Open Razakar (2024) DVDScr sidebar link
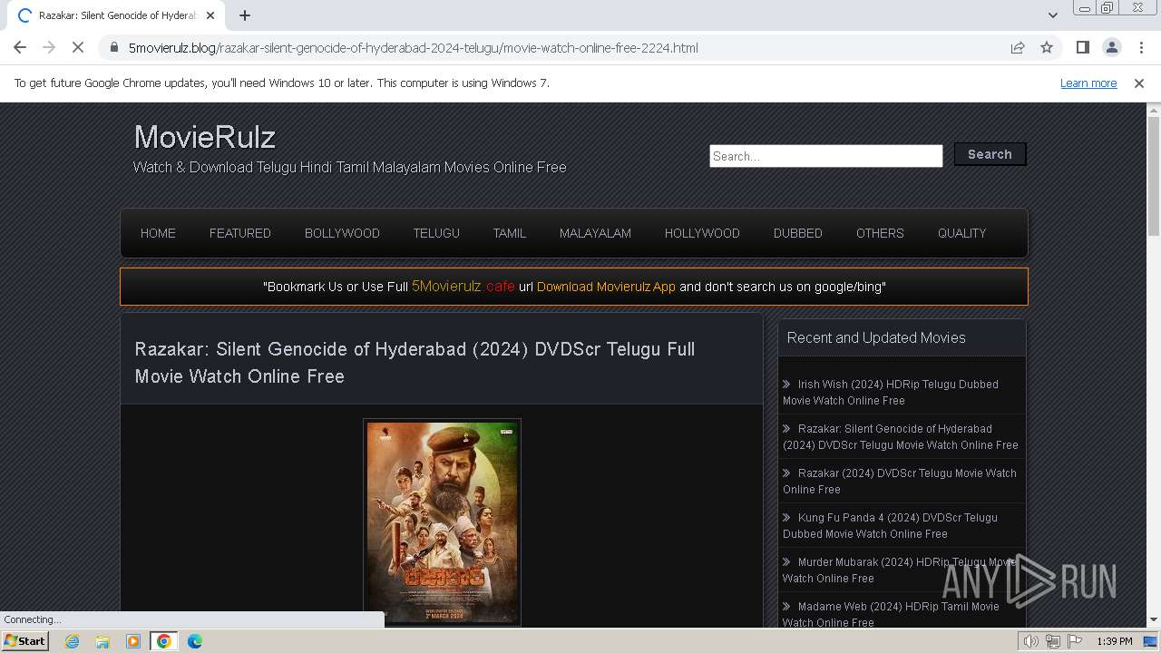Viewport: 1161px width, 653px height. 900,481
